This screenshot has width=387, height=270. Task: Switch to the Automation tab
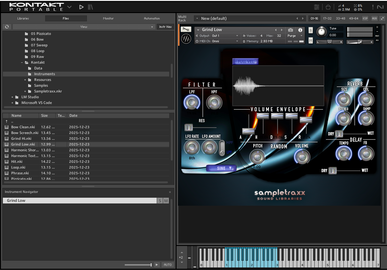point(152,19)
